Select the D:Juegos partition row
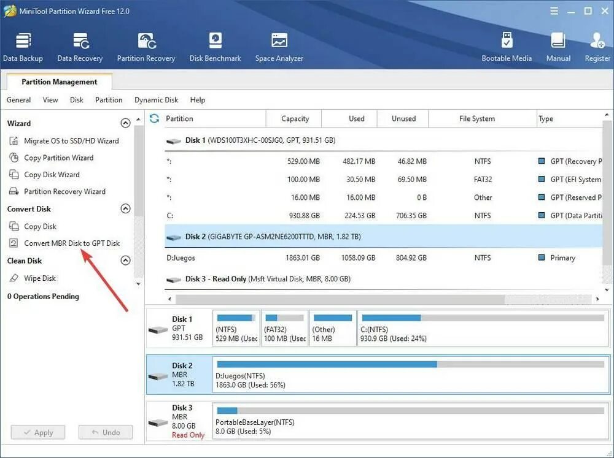The width and height of the screenshot is (614, 458). (383, 258)
